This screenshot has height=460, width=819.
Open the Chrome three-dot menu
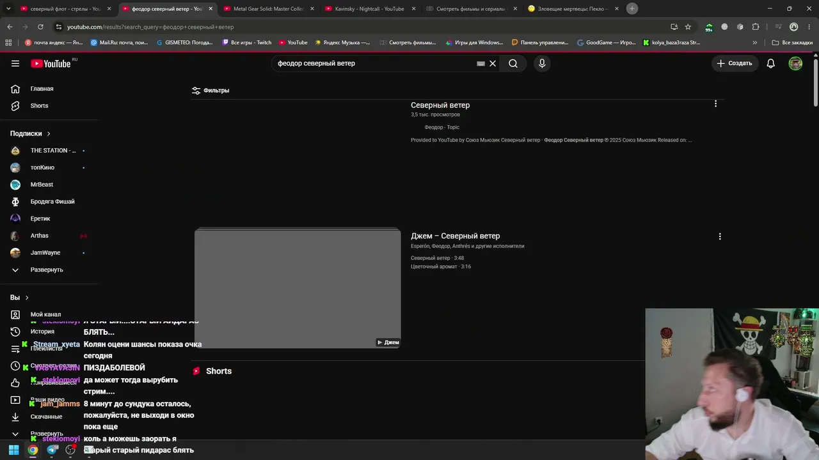tap(809, 27)
